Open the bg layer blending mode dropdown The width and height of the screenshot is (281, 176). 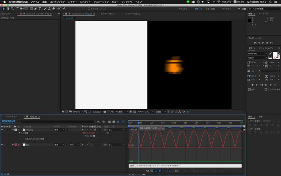click(x=59, y=145)
